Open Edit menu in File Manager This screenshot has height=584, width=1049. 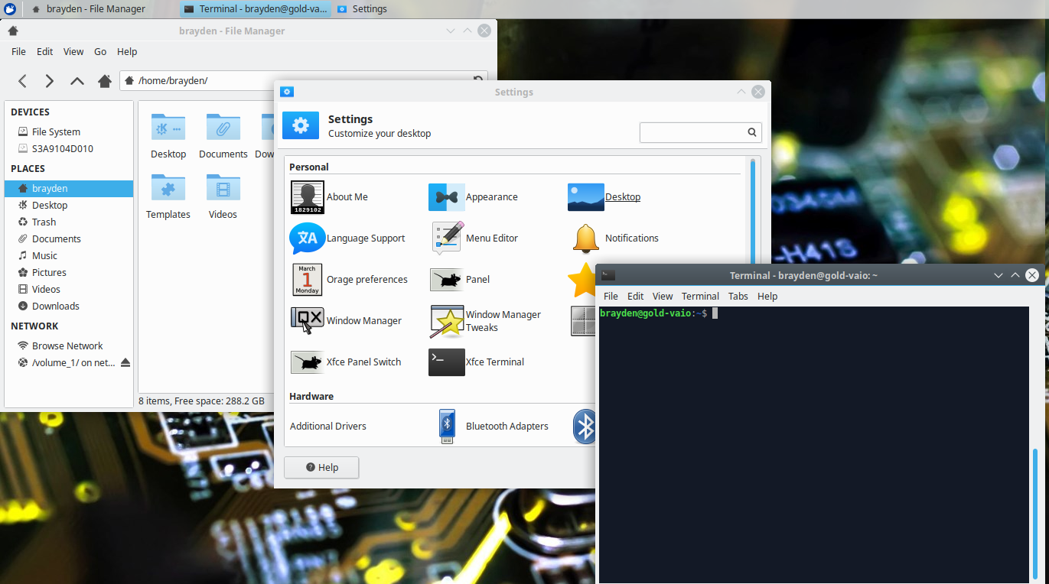45,51
